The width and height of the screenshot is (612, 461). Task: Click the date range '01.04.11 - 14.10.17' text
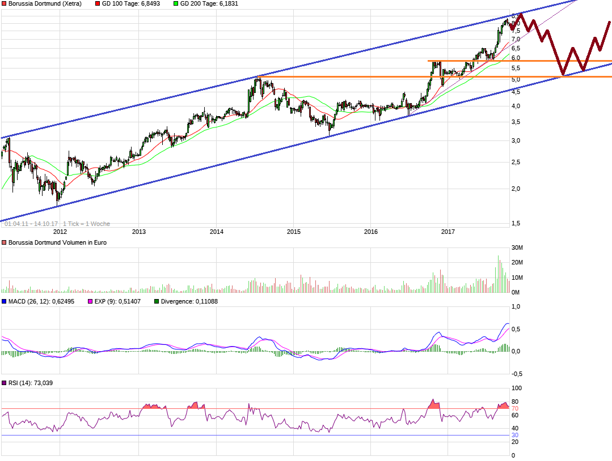click(31, 224)
